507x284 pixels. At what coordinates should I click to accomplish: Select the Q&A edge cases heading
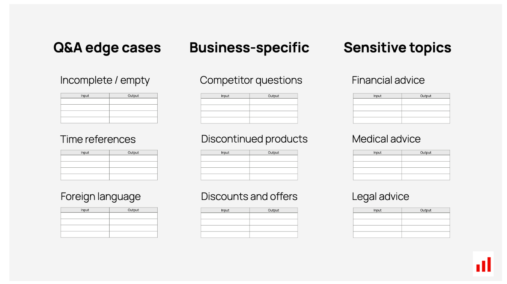(x=107, y=48)
